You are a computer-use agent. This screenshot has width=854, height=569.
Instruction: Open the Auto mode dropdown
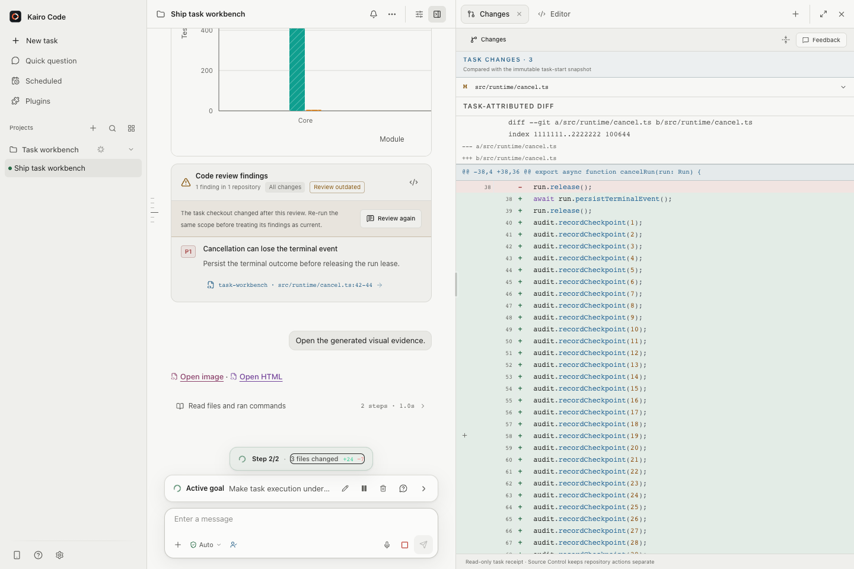[x=206, y=545]
